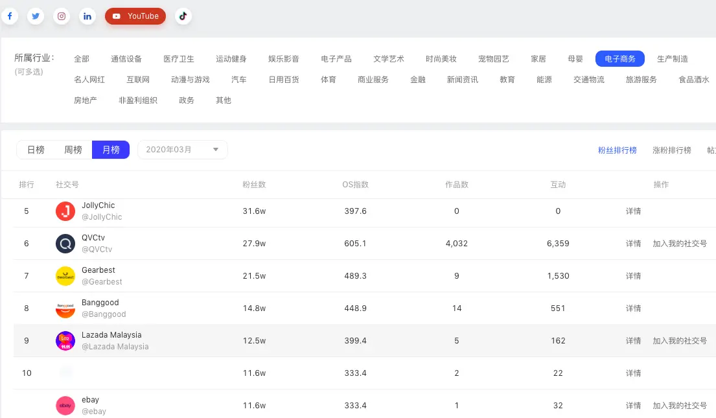Open JollyChic account avatar
716x418 pixels.
pyautogui.click(x=65, y=211)
